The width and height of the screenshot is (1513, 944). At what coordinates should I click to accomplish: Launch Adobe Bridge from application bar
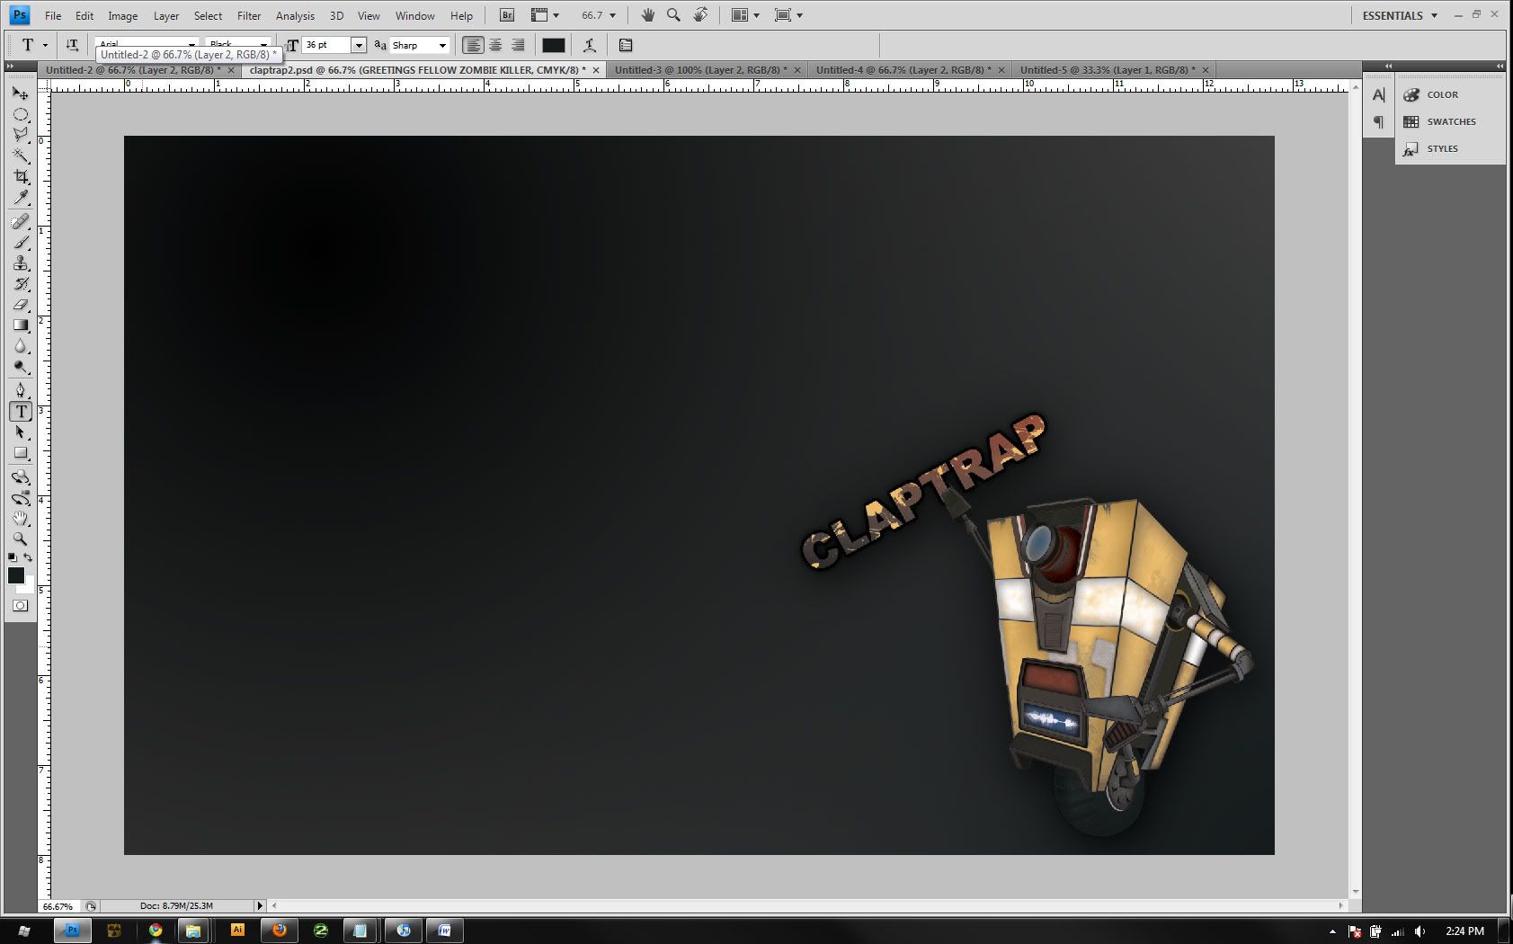pyautogui.click(x=507, y=15)
